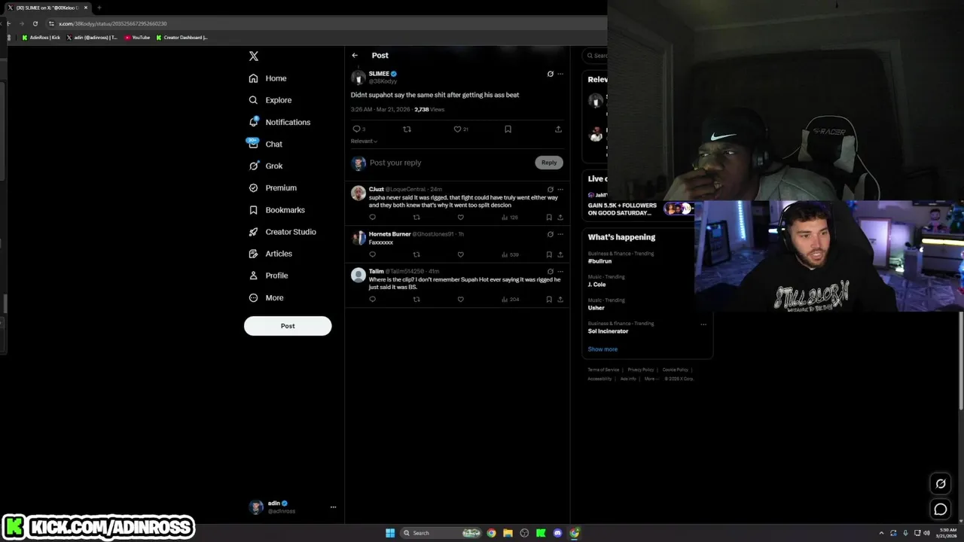This screenshot has width=964, height=542.
Task: Reload the page in the browser toolbar
Action: 35,23
